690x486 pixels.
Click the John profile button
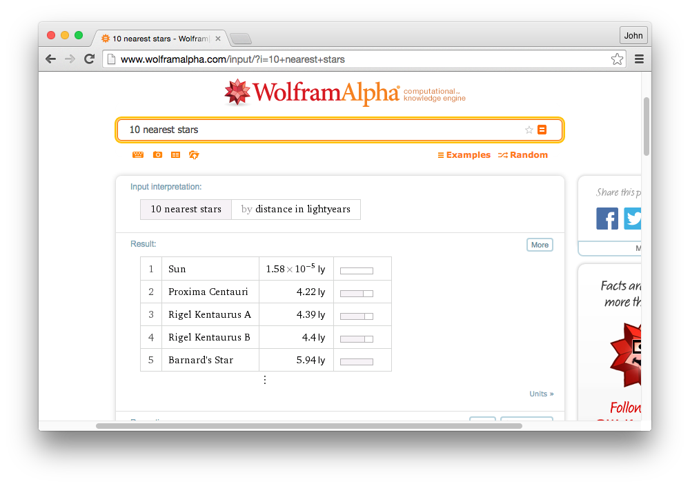(633, 36)
